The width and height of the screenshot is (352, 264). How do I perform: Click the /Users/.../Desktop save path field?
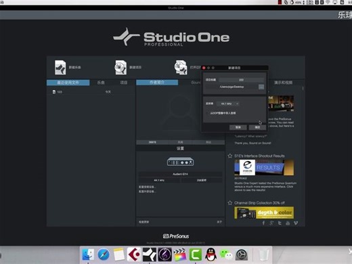tap(232, 87)
